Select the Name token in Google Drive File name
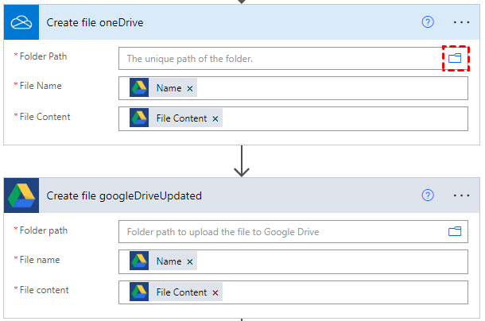 point(168,261)
